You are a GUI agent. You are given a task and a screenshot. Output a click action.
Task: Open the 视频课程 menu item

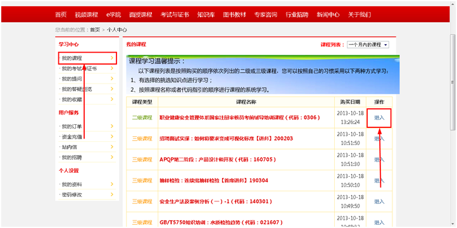[86, 15]
